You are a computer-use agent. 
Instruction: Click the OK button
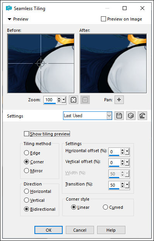click(49, 230)
